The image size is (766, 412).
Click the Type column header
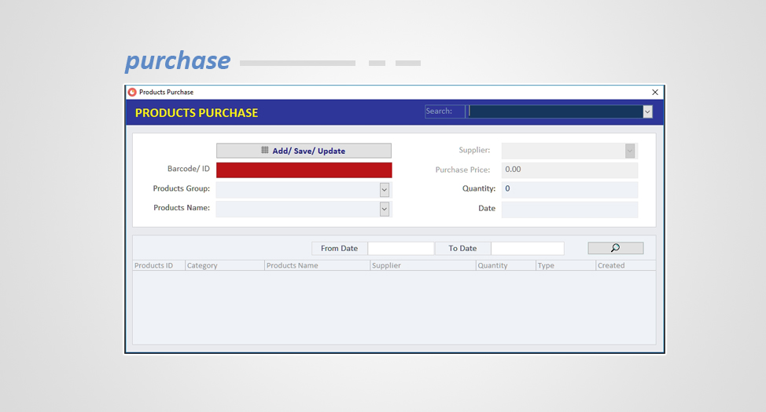565,265
